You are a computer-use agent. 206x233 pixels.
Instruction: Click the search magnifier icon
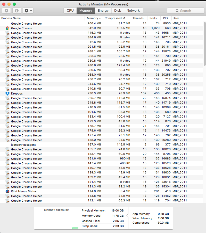pos(177,11)
